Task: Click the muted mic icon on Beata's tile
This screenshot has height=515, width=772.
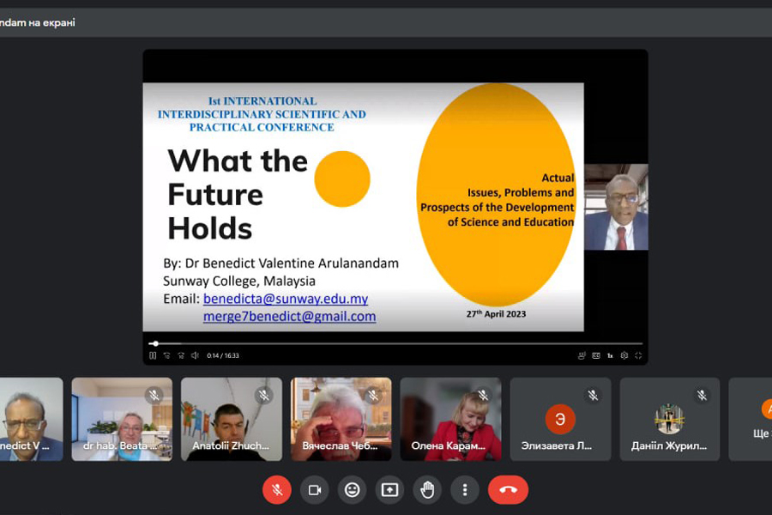Action: point(154,395)
